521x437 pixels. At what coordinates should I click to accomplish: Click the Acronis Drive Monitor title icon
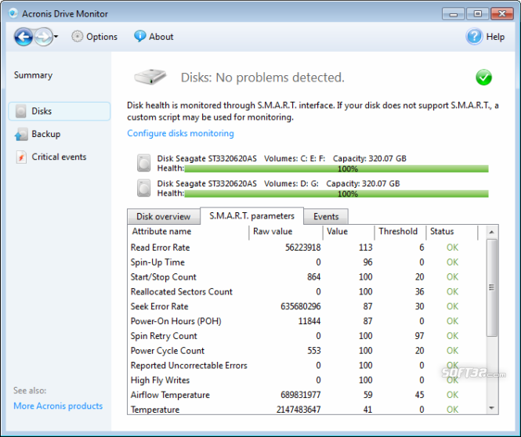[13, 13]
